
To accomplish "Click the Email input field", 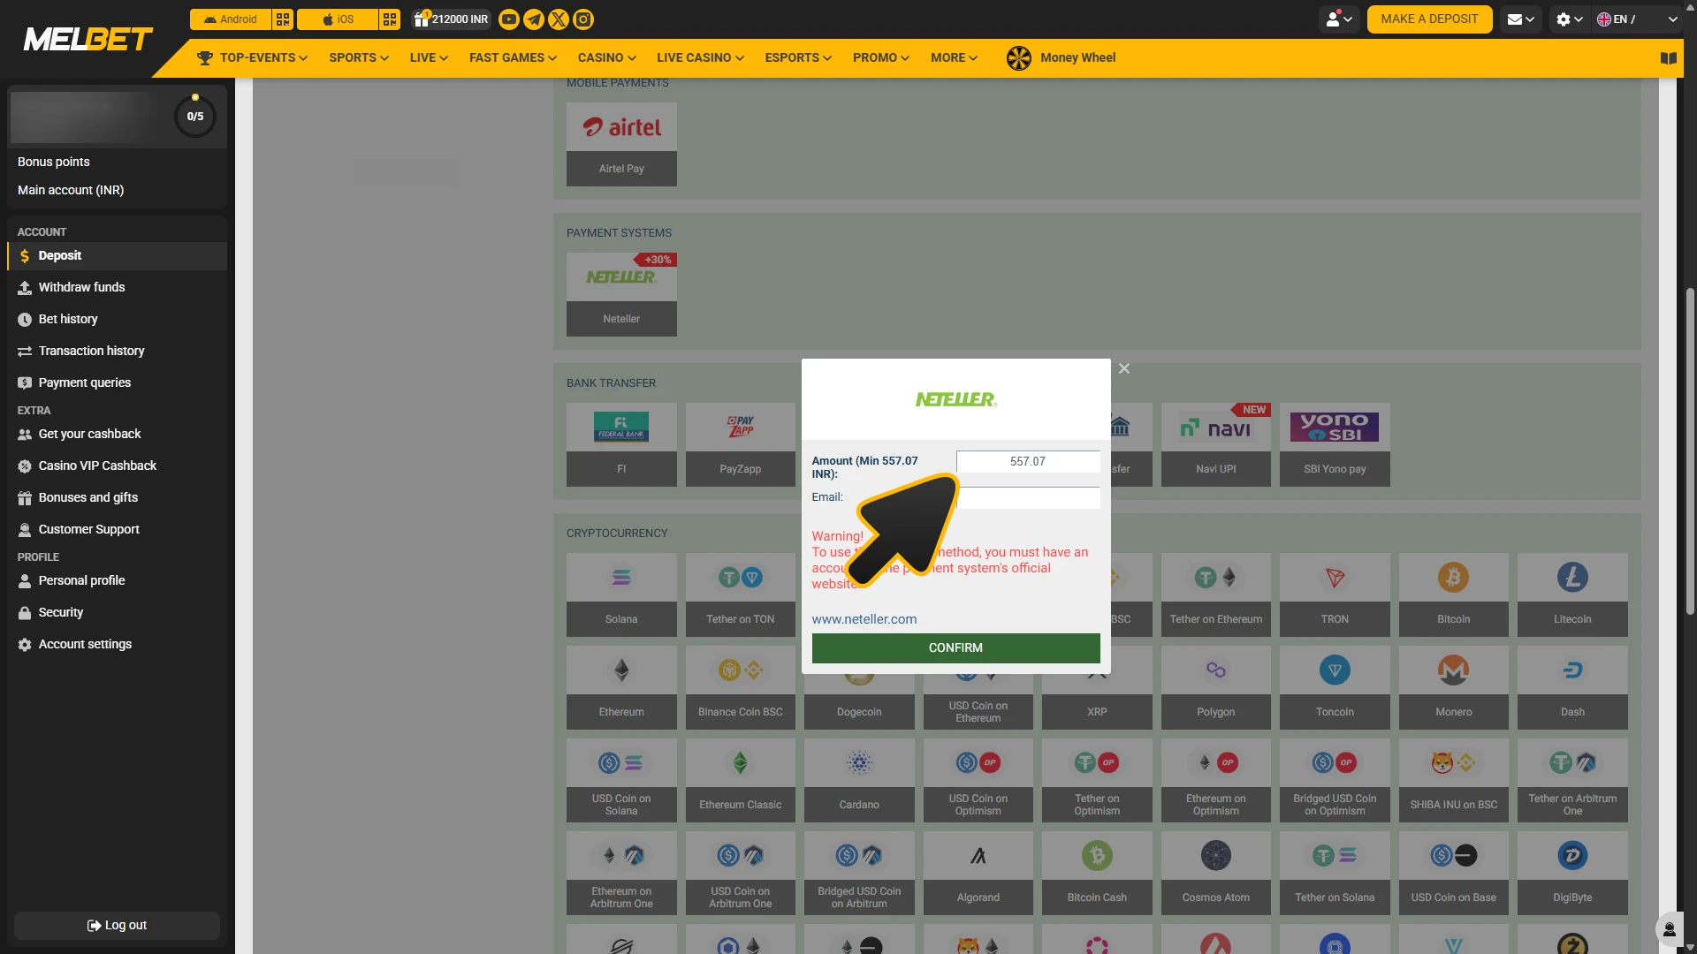I will click(1028, 497).
